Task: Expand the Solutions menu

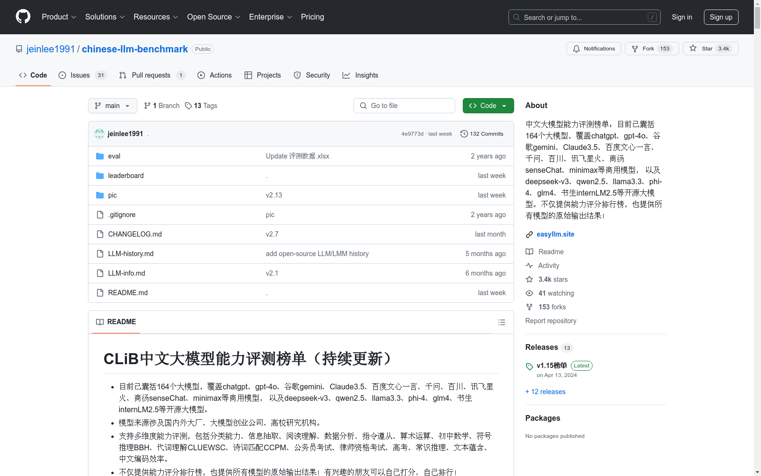Action: (x=105, y=17)
